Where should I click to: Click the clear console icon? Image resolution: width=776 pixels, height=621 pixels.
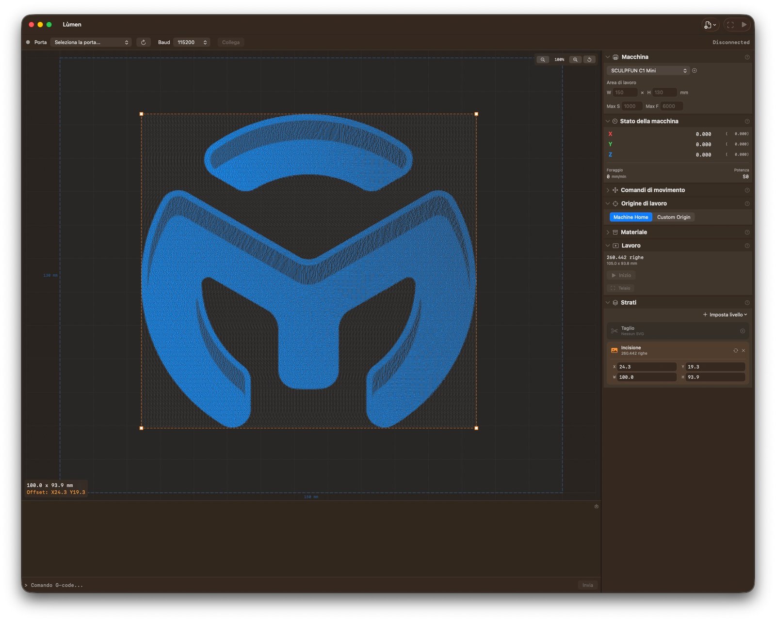[596, 506]
